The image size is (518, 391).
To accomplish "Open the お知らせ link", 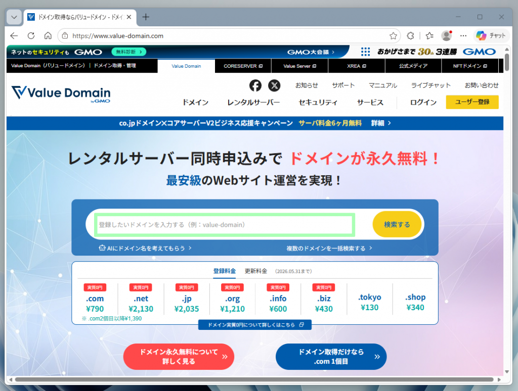I will 306,85.
